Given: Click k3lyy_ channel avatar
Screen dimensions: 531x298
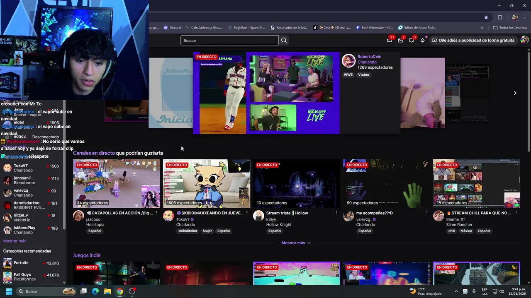Looking at the screenshot, I should click(258, 216).
